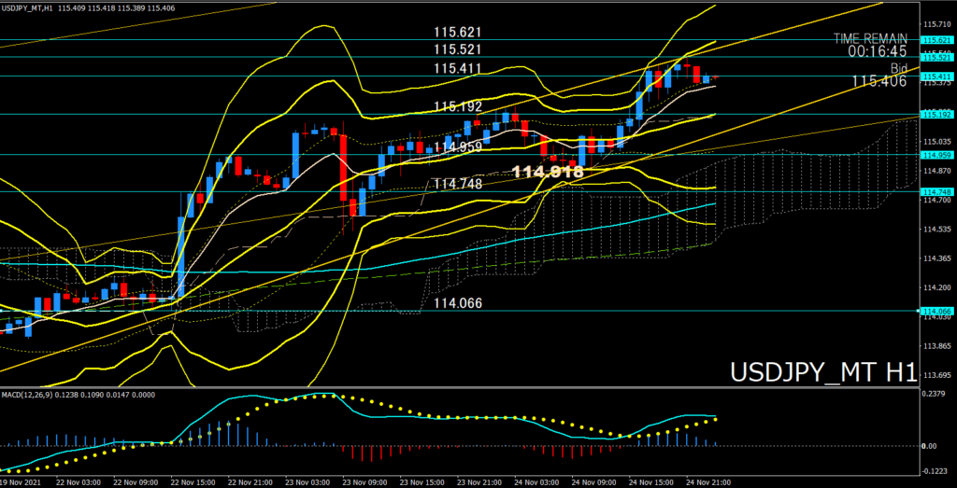Image resolution: width=957 pixels, height=488 pixels.
Task: Click the 22 Nov 09:00 time axis label
Action: [136, 481]
